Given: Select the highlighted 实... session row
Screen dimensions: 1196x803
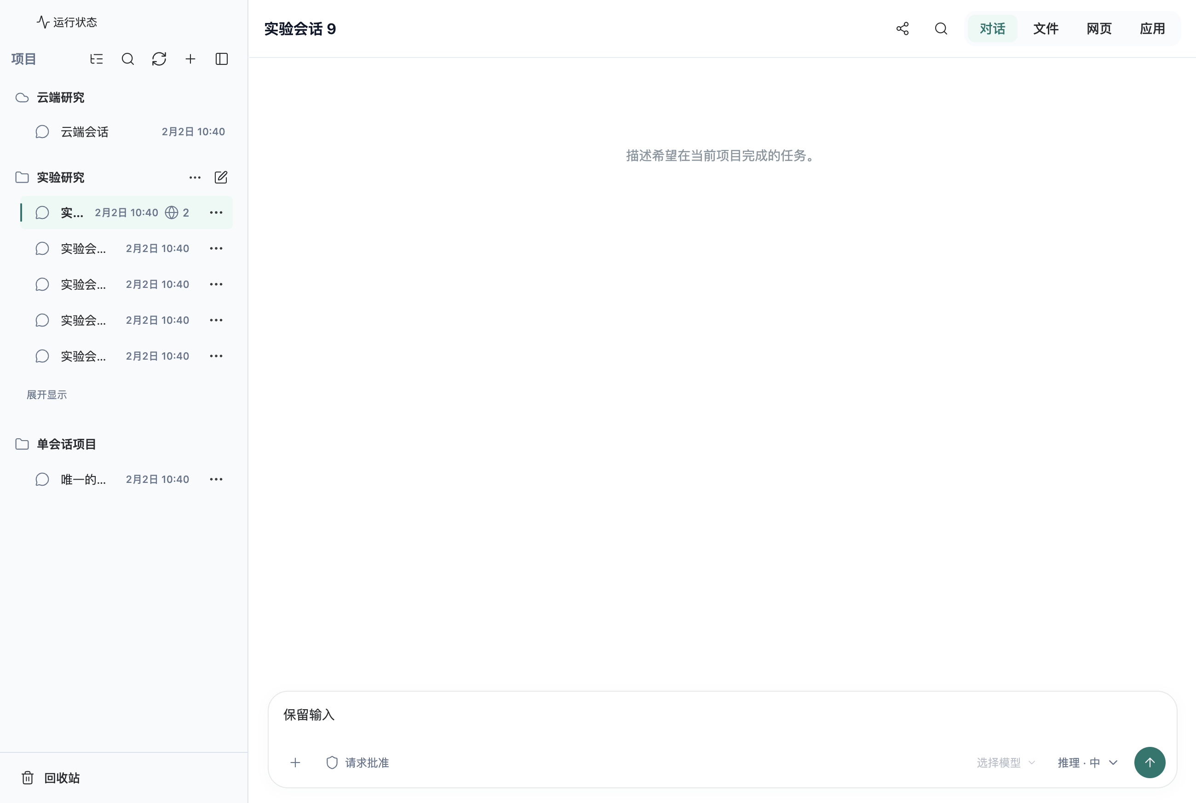Looking at the screenshot, I should tap(126, 212).
